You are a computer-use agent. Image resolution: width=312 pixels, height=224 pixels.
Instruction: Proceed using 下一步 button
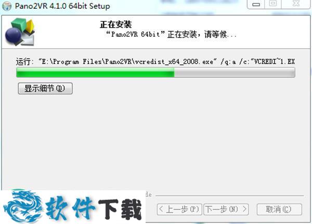pos(226,209)
